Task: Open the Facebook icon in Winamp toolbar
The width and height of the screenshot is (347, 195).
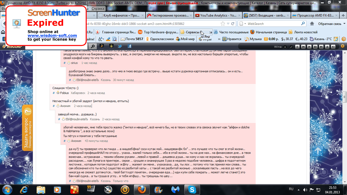Action: tap(129, 46)
